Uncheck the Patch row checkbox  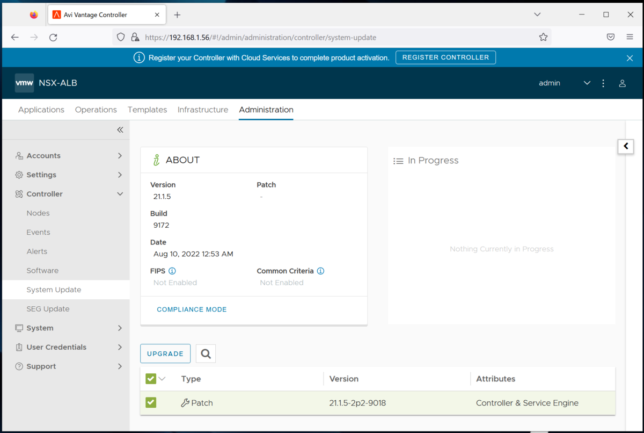point(151,402)
